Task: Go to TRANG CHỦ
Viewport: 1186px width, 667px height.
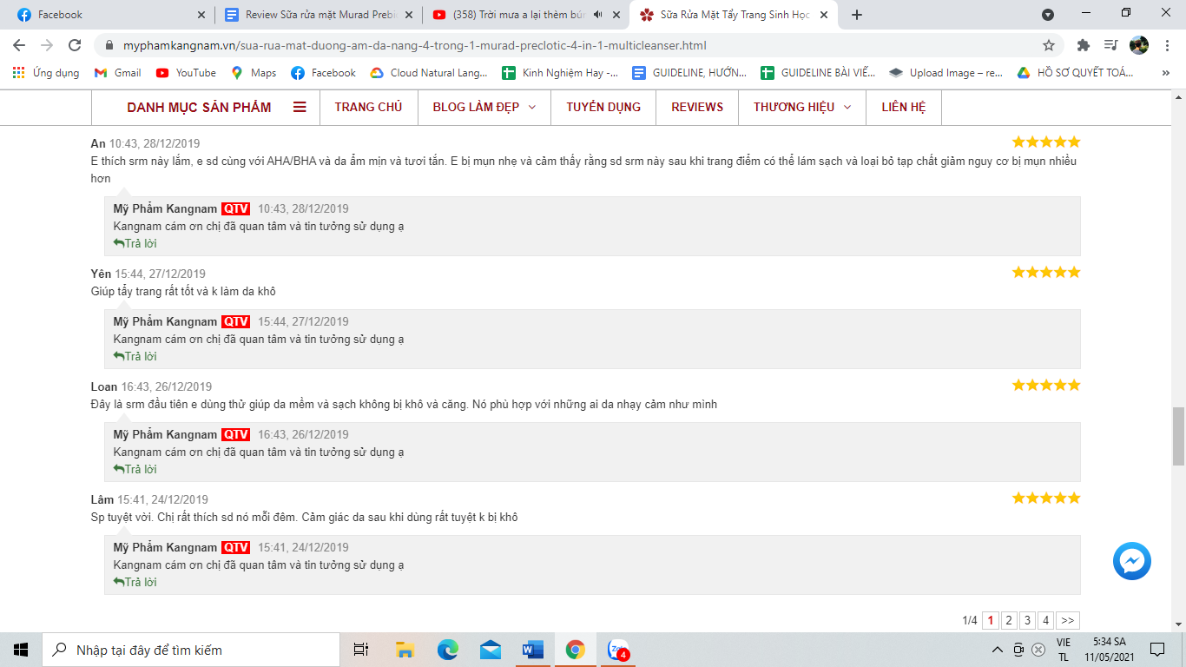Action: [x=368, y=108]
